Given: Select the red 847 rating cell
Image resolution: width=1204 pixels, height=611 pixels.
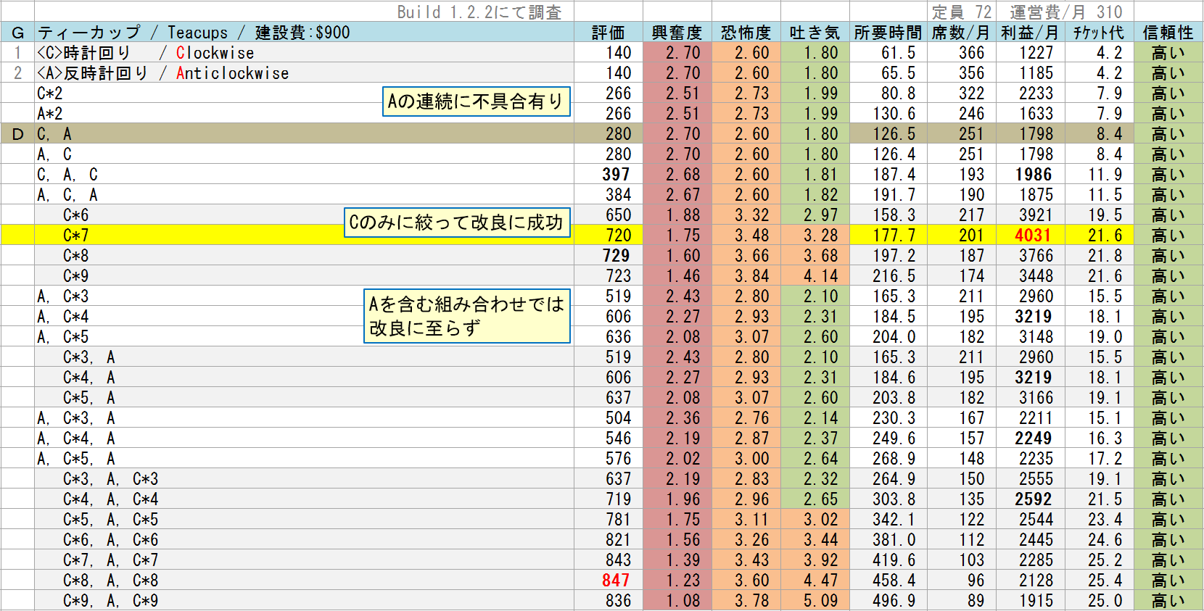Looking at the screenshot, I should coord(616,581).
